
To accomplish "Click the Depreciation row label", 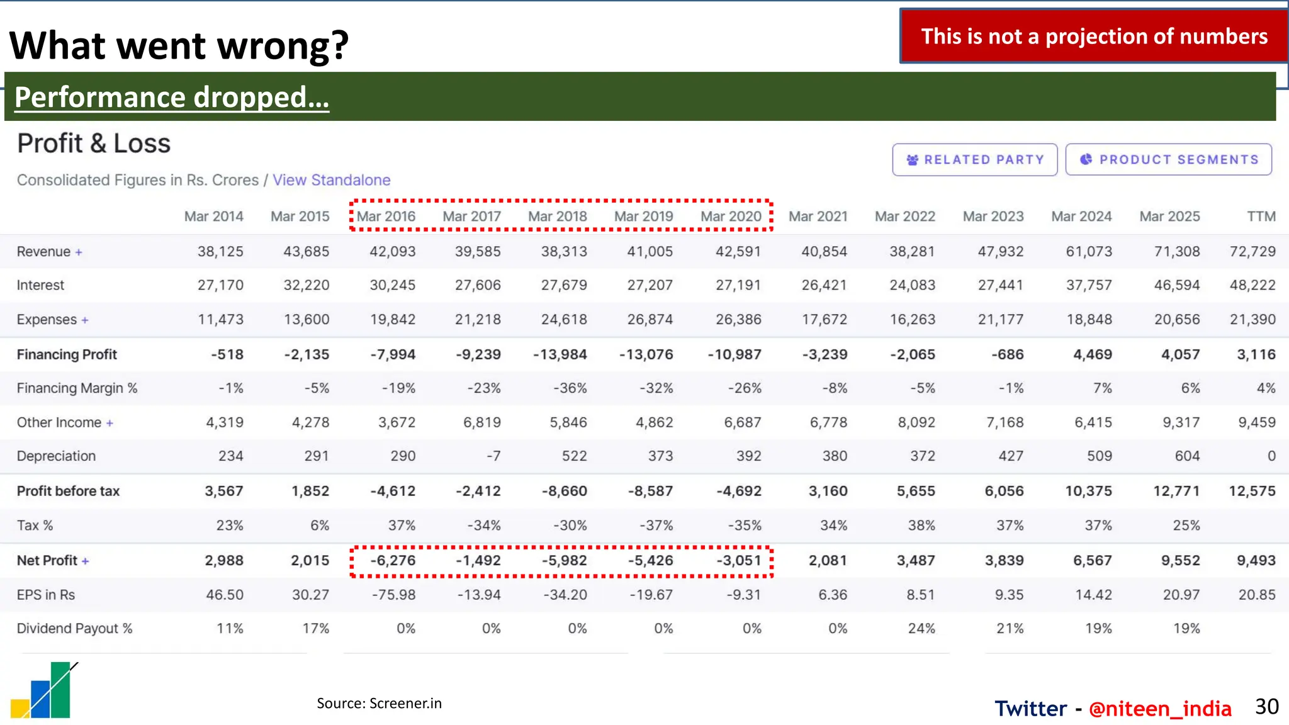I will tap(56, 456).
